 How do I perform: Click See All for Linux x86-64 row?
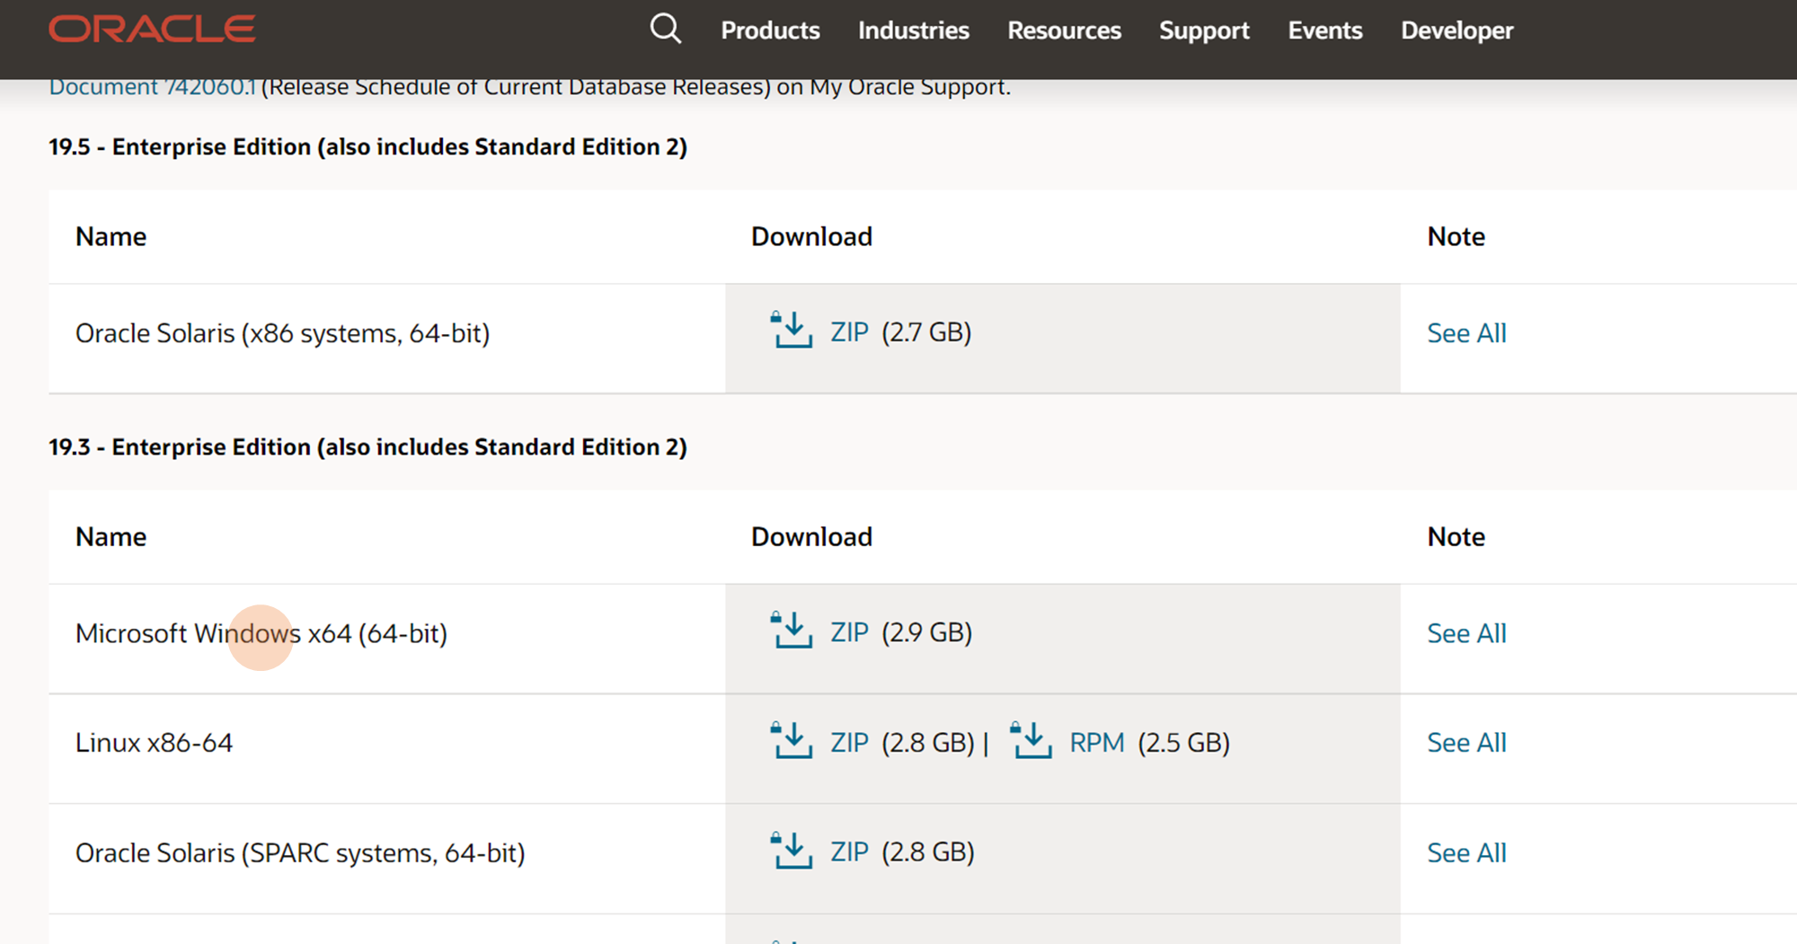point(1466,743)
